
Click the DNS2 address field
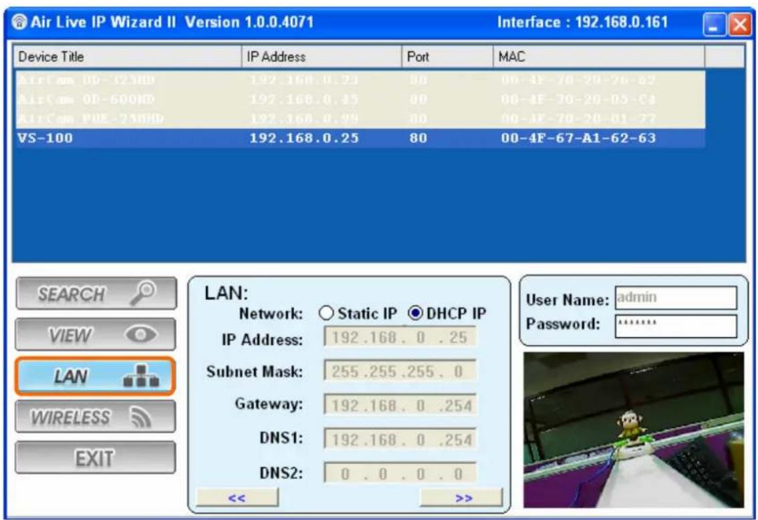(x=400, y=473)
